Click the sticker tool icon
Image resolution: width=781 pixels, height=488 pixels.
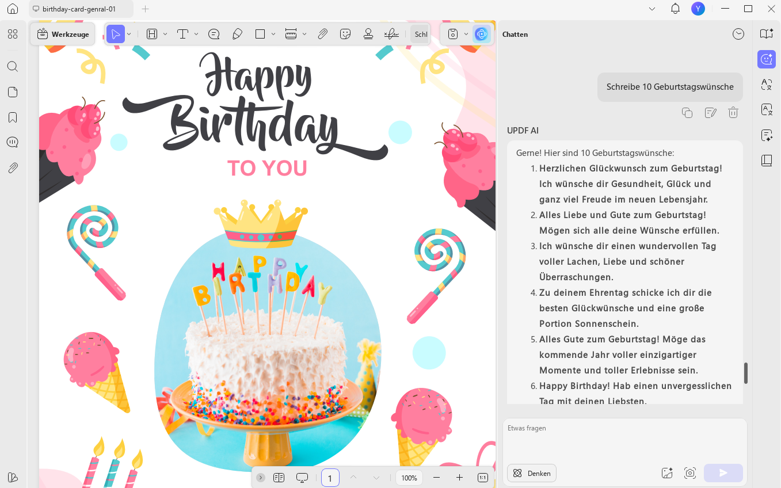coord(345,35)
